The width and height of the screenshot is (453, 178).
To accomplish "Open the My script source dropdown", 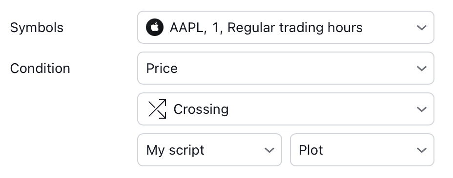I will (x=209, y=150).
